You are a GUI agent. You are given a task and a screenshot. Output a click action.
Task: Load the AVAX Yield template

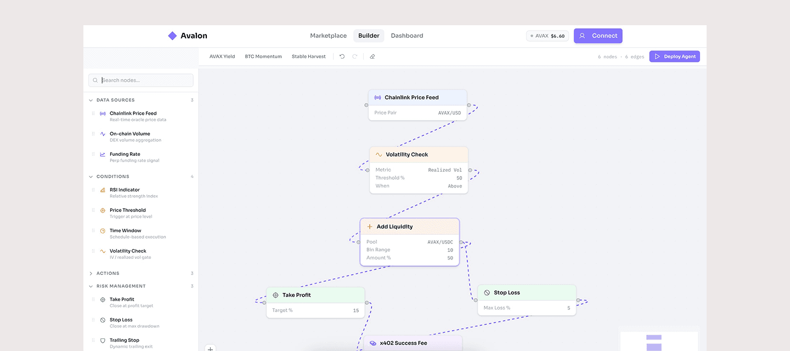pyautogui.click(x=222, y=56)
